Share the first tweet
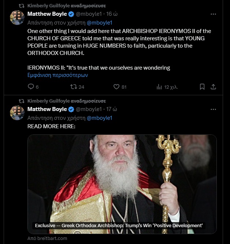Image resolution: width=230 pixels, height=244 pixels. 214,87
